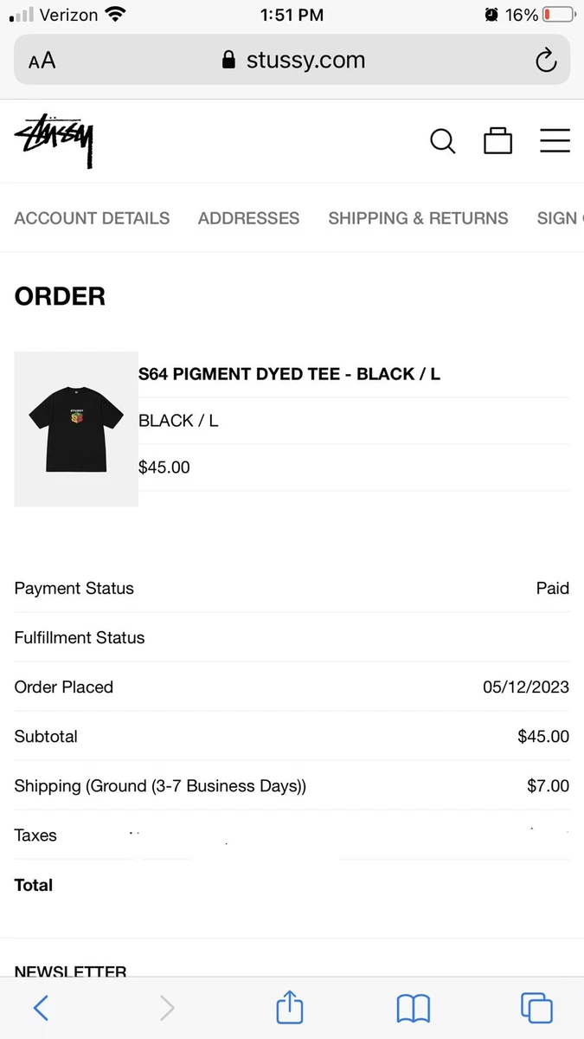Go back to previous page
Image resolution: width=584 pixels, height=1039 pixels.
click(x=41, y=1007)
